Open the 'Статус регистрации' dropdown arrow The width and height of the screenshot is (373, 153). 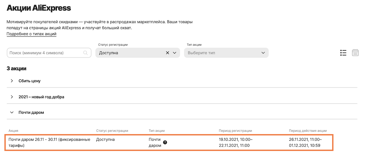pos(175,53)
